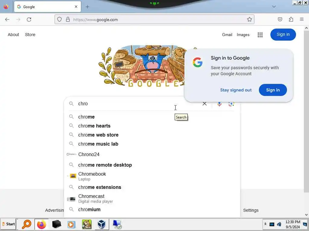
Task: Select the Google tab
Action: [x=47, y=7]
